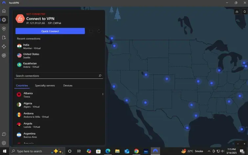This screenshot has height=155, width=248.
Task: Connect to recent India Mumbai - Virtual
Action: 58,46
